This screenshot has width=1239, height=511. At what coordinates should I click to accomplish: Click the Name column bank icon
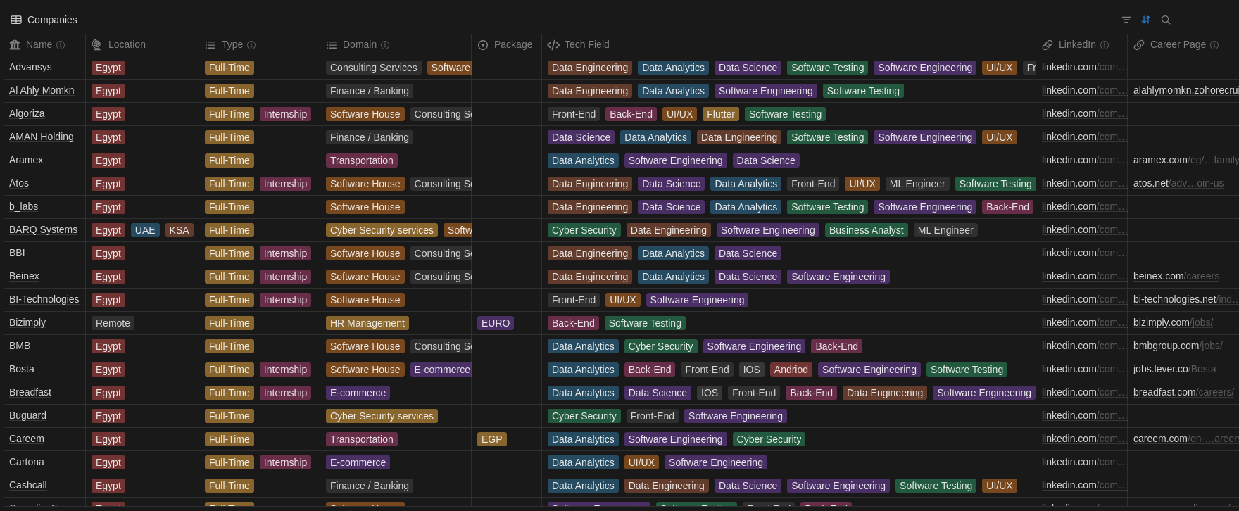15,44
